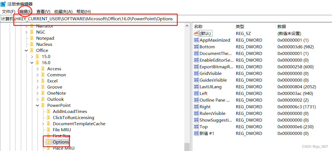
Task: Open the 查看(V) menu
Action: point(43,11)
